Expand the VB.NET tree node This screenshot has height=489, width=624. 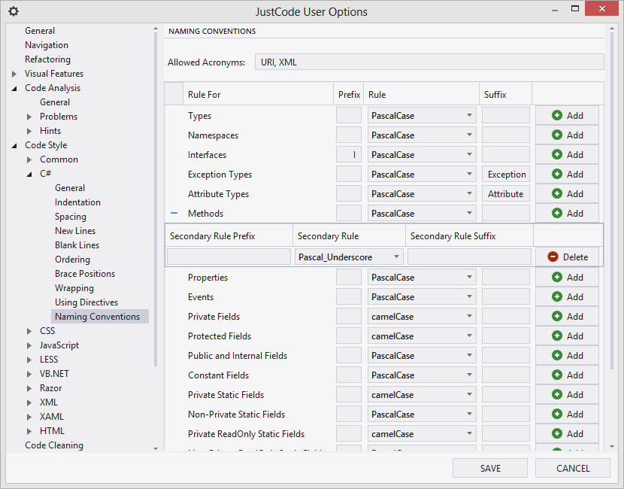click(x=29, y=374)
